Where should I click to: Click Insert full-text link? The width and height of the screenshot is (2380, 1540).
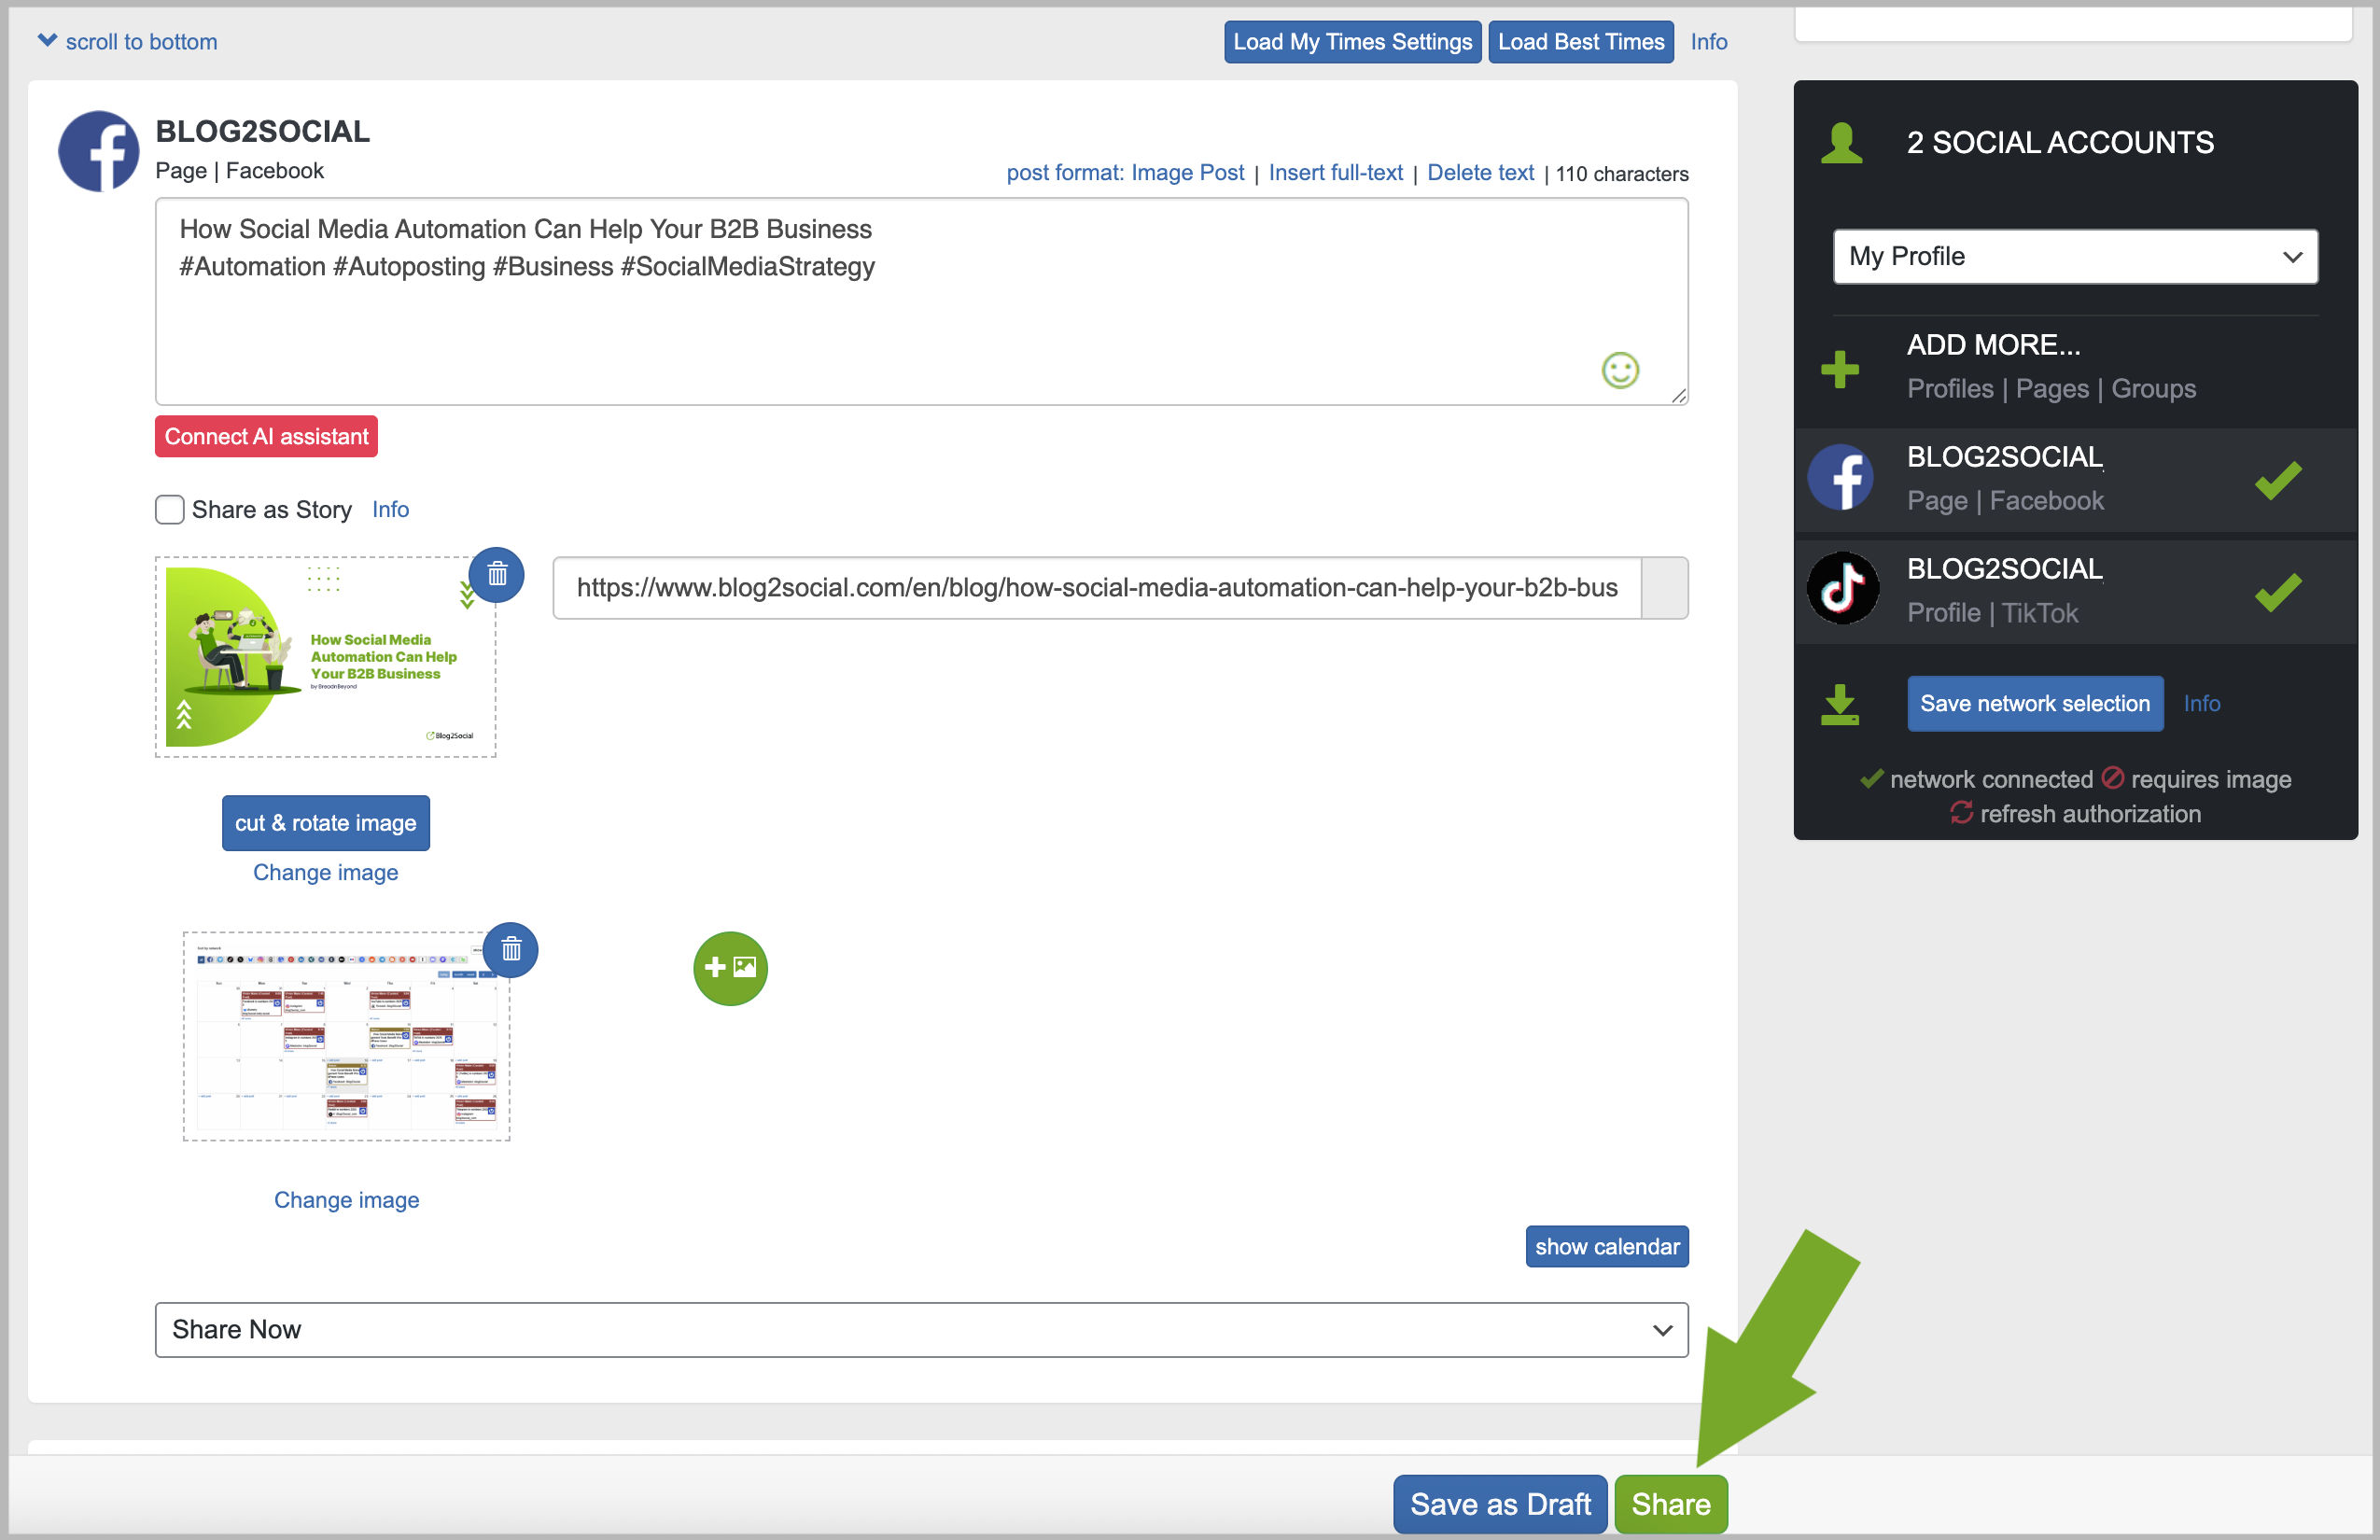point(1335,172)
